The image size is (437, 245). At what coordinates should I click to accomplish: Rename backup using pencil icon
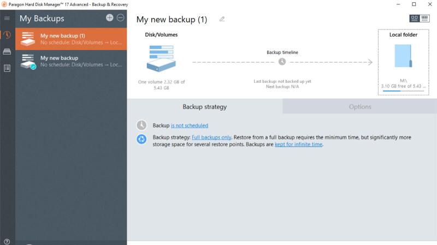coord(222,19)
